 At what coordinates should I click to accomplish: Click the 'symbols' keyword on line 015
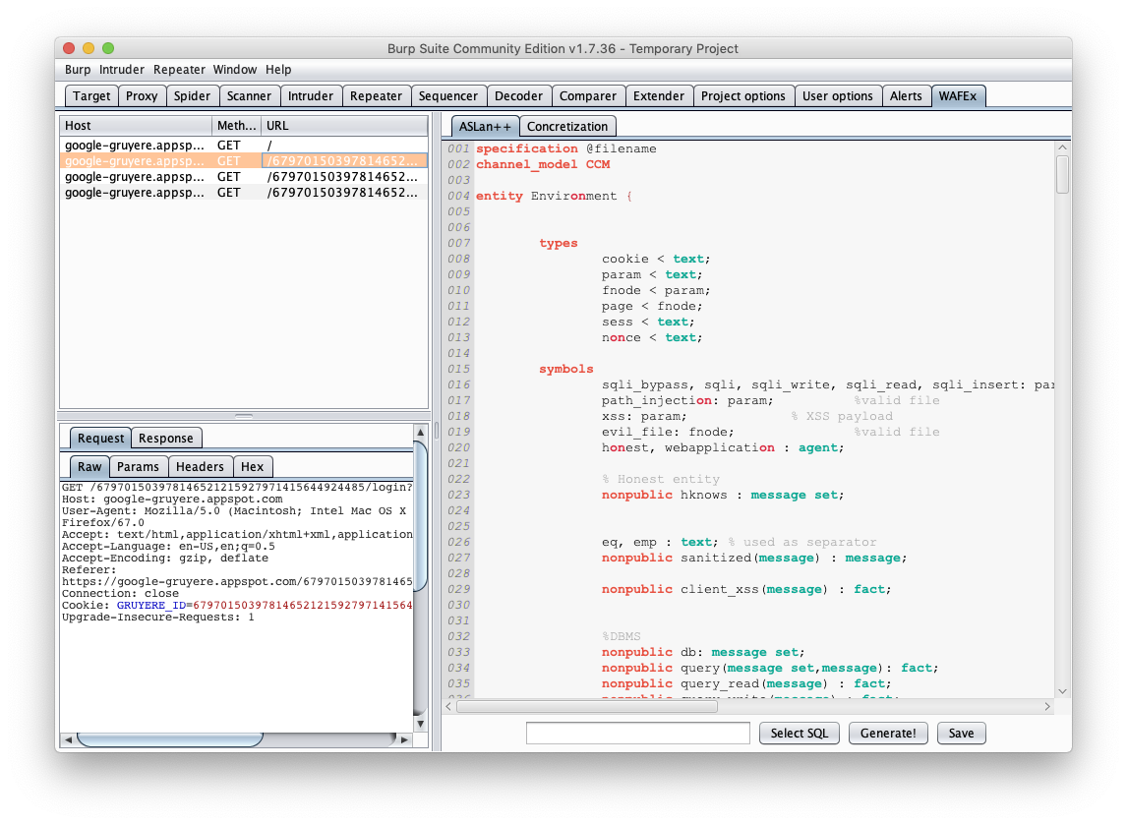(x=566, y=370)
